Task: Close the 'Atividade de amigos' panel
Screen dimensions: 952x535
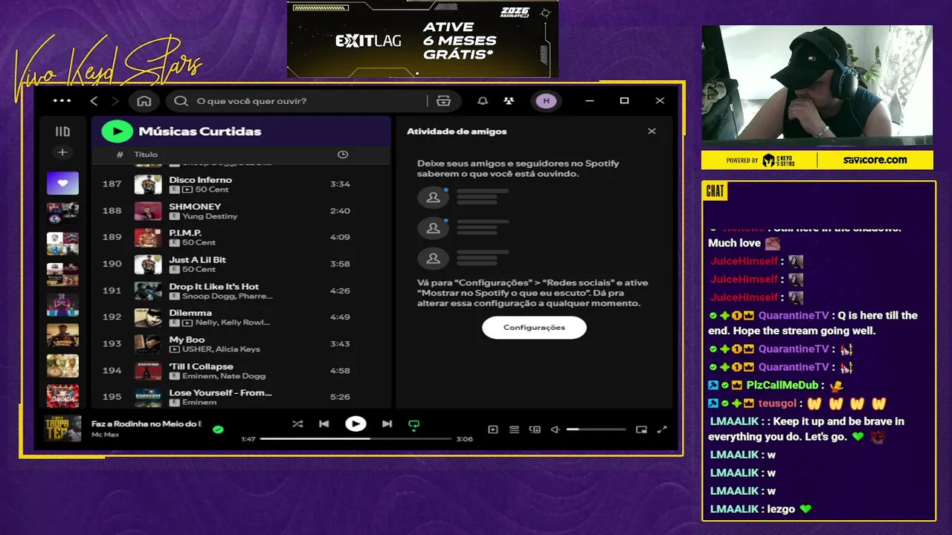Action: pyautogui.click(x=652, y=132)
